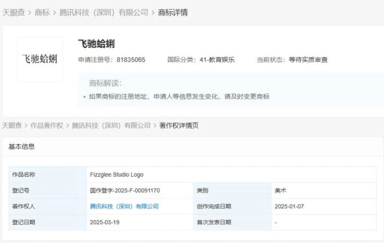
Task: Select registration date 2025-03-19
Action: point(104,222)
